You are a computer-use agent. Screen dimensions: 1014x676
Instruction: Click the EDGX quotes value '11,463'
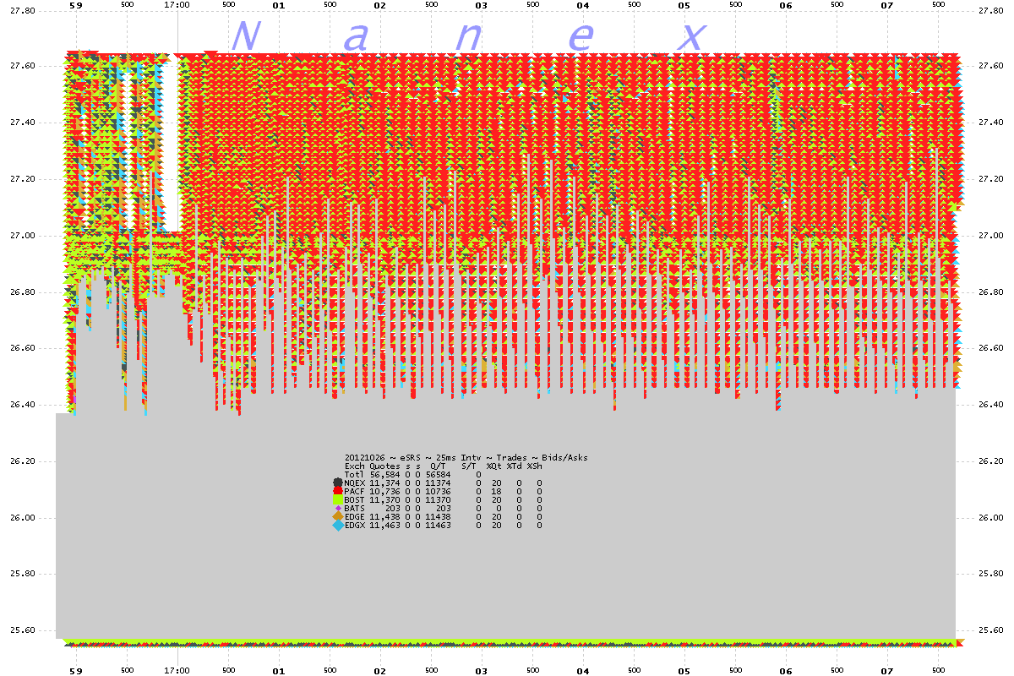pos(384,525)
